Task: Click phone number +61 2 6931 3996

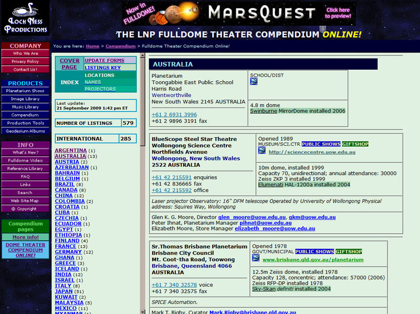Action: [174, 114]
